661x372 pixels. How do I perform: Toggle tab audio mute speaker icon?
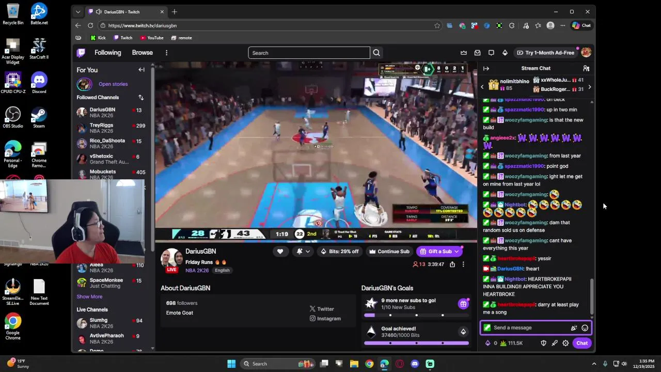pyautogui.click(x=99, y=12)
